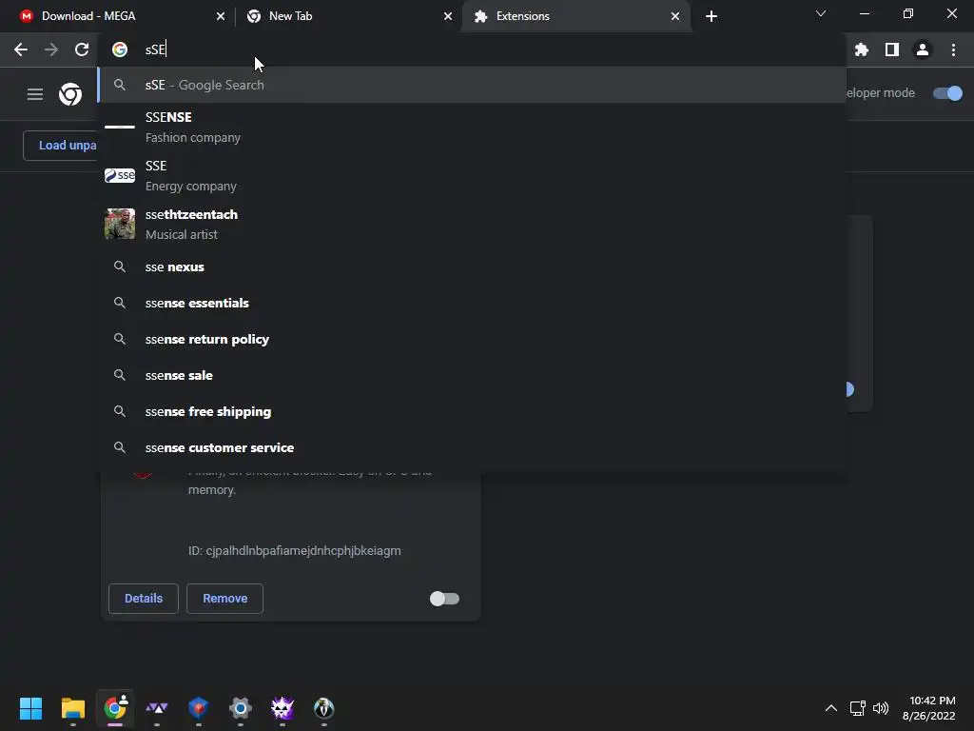This screenshot has height=731, width=974.
Task: Click the Remove extension button
Action: [x=224, y=599]
